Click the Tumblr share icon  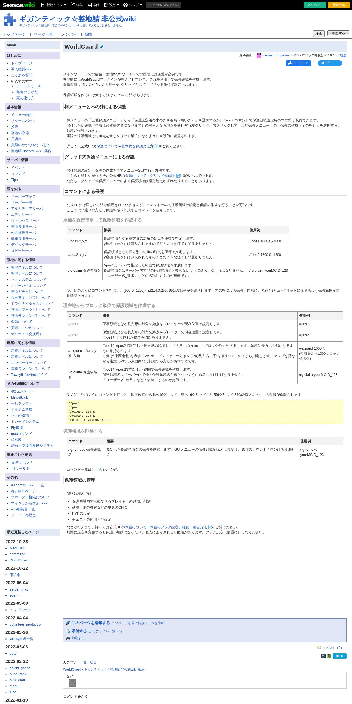323,656
